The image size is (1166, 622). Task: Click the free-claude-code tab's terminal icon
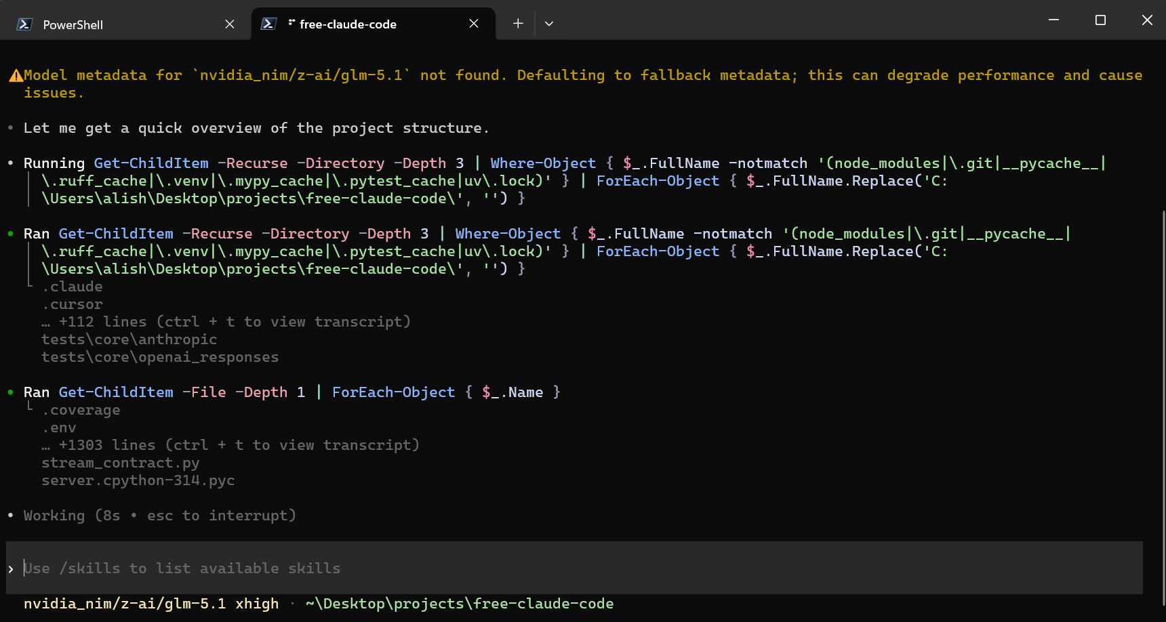coord(268,24)
